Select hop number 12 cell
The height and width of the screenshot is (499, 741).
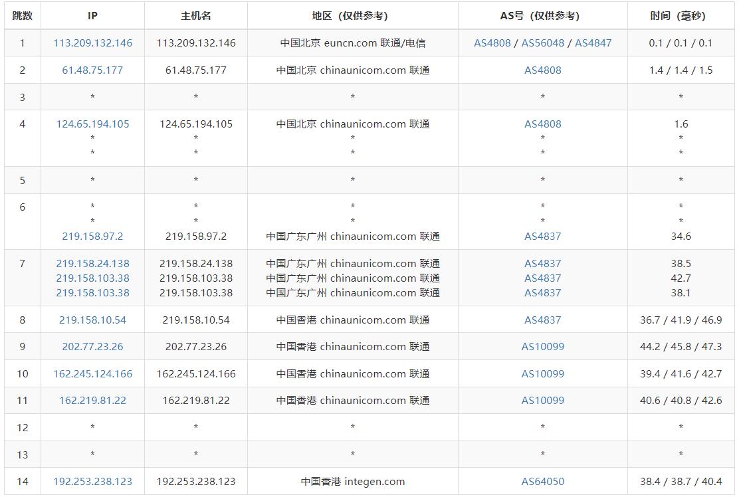click(x=23, y=428)
